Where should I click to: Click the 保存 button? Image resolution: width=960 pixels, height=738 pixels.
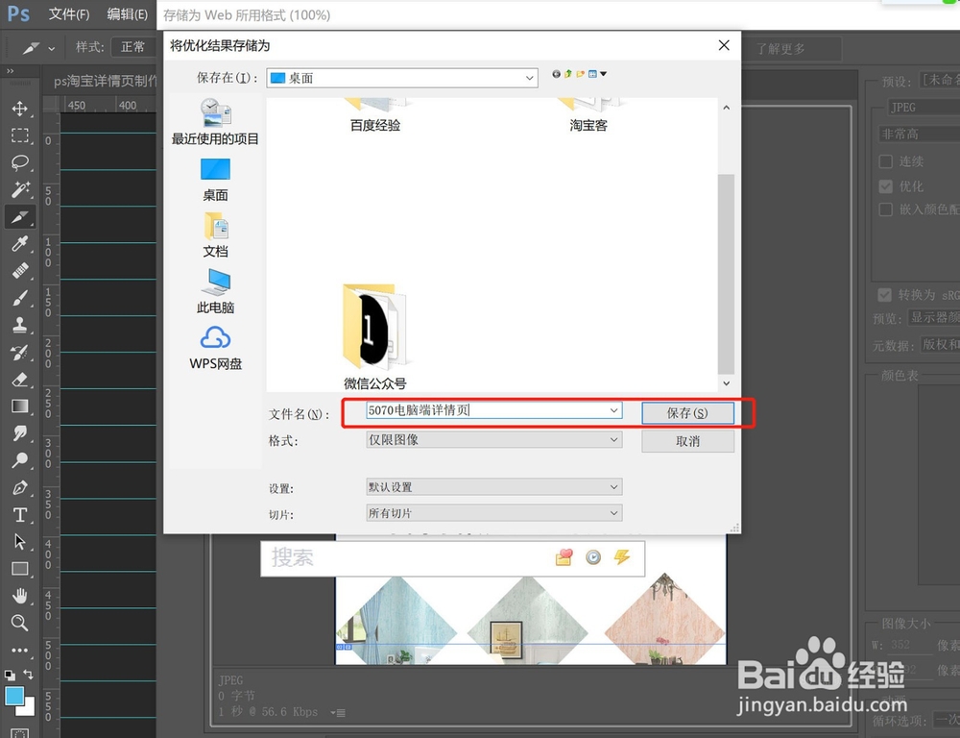[687, 412]
